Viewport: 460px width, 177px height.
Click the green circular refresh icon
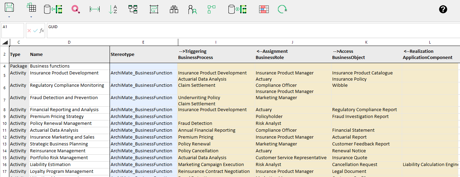pos(283,9)
